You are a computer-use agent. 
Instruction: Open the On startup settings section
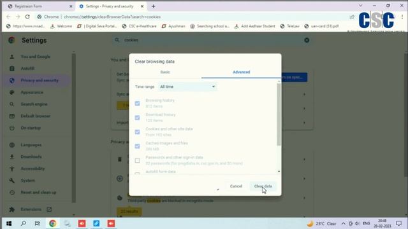click(x=31, y=128)
